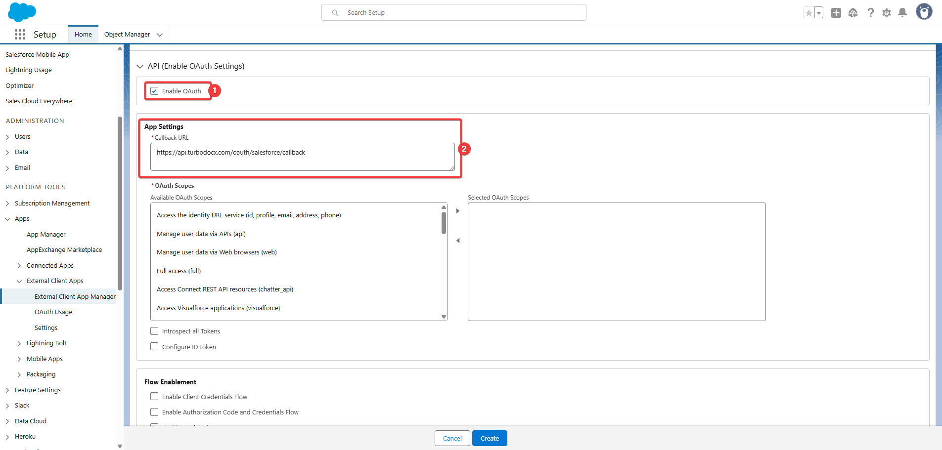Select Full access (full) scope
942x450 pixels.
[x=179, y=271]
